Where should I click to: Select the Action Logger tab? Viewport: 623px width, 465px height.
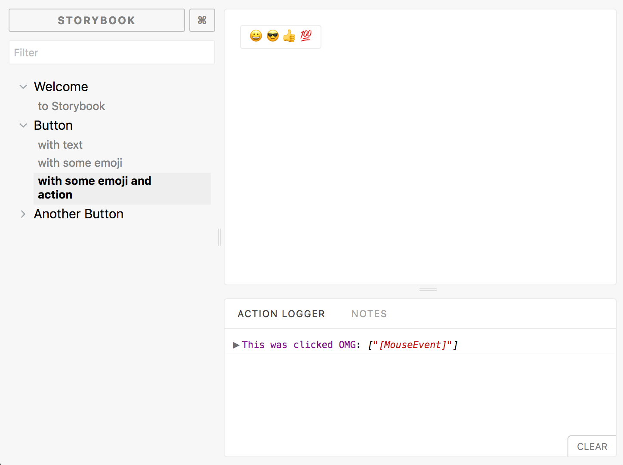pos(281,314)
